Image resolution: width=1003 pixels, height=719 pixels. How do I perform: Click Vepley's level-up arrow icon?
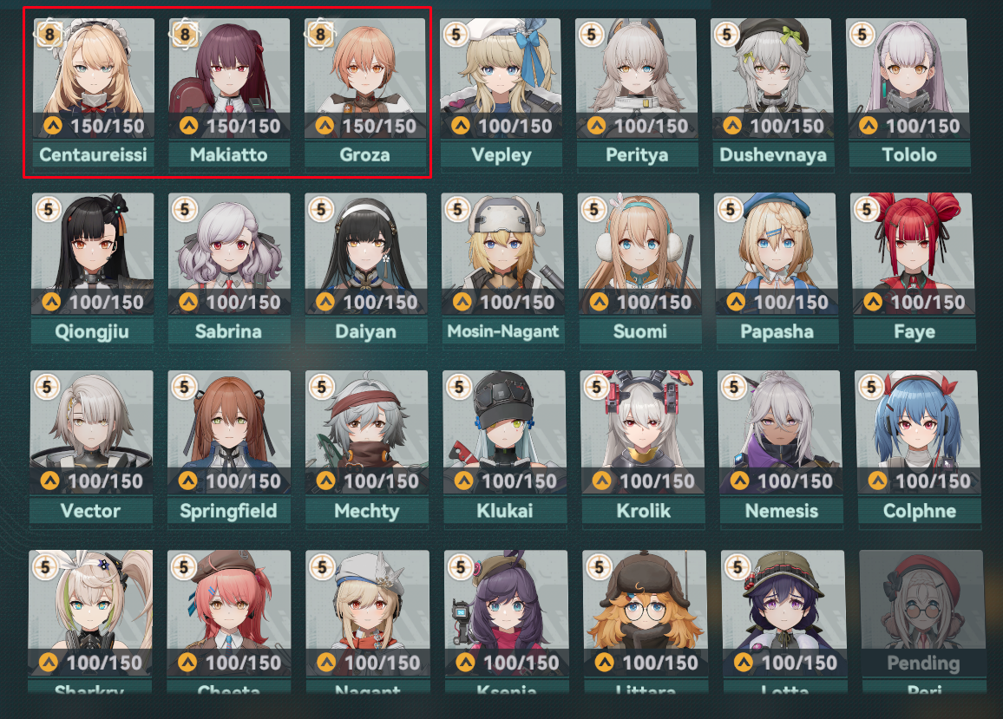(x=461, y=126)
